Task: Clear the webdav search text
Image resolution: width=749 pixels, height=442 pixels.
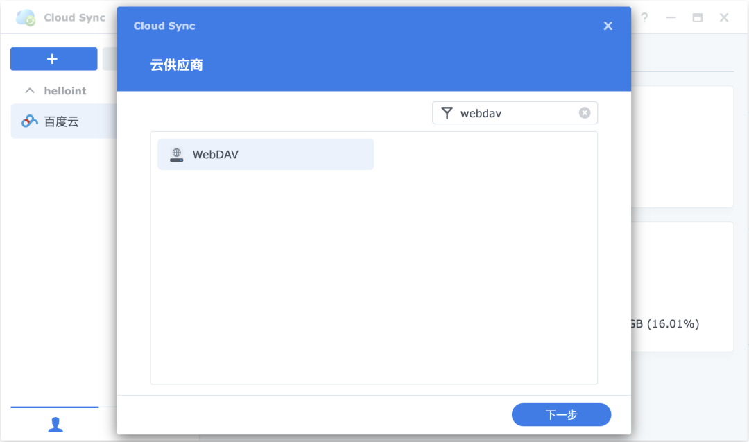Action: [x=584, y=113]
